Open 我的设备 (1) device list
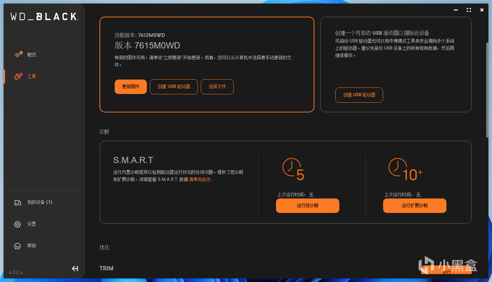This screenshot has width=492, height=282. pyautogui.click(x=40, y=202)
